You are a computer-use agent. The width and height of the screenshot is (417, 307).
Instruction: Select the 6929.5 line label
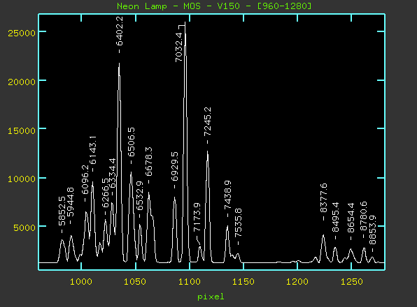(x=174, y=167)
